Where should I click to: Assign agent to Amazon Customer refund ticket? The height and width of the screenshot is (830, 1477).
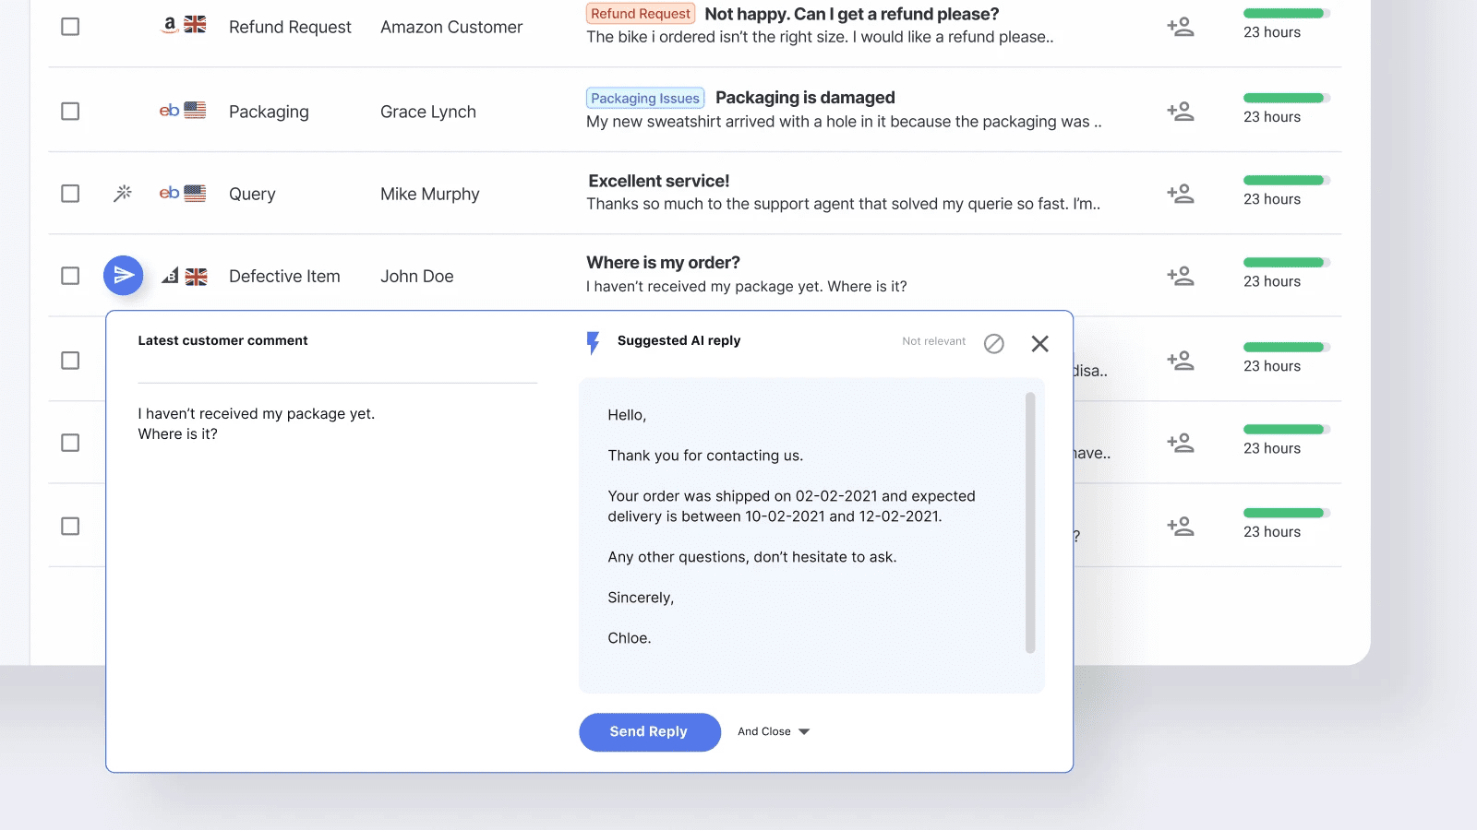[x=1180, y=27]
